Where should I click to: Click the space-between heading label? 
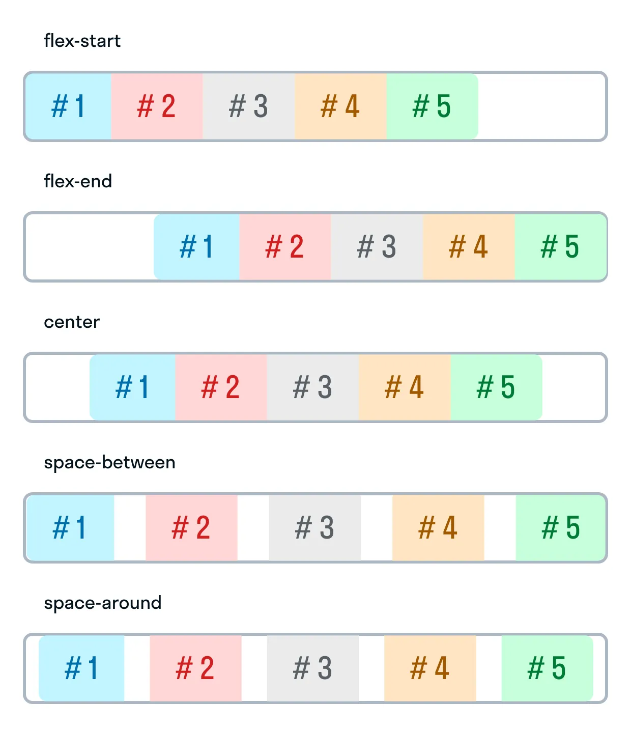tap(109, 463)
